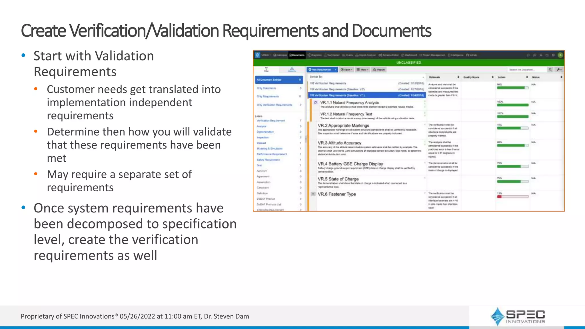Viewport: 585px width, 329px height.
Task: Select the Only Statements filter
Action: tap(279, 88)
